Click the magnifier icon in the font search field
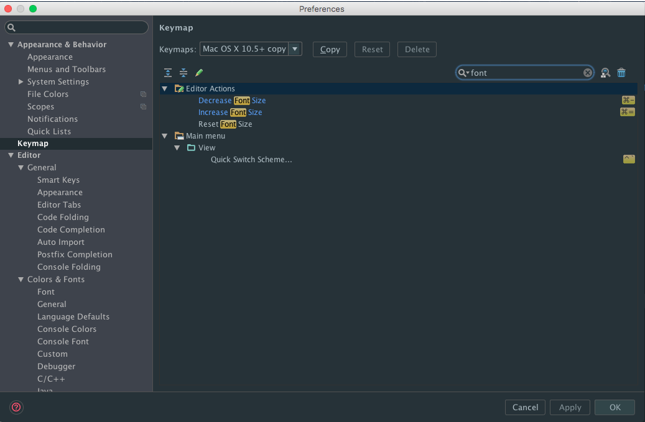Screen dimensions: 645x422 pyautogui.click(x=463, y=73)
